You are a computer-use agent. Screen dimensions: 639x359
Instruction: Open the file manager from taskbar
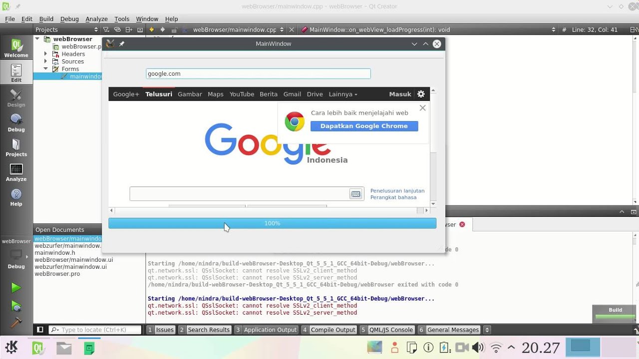[64, 348]
